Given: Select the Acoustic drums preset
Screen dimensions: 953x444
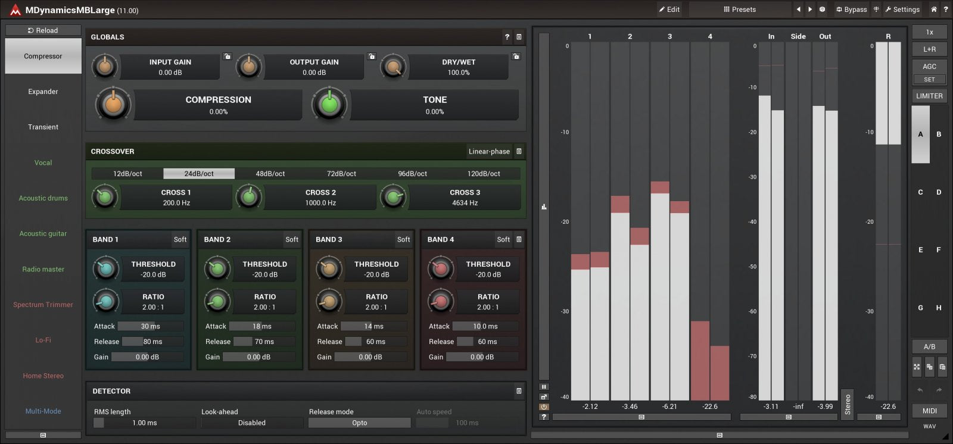Looking at the screenshot, I should (x=43, y=198).
